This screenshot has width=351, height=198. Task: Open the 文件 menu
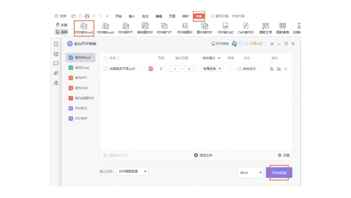click(61, 16)
